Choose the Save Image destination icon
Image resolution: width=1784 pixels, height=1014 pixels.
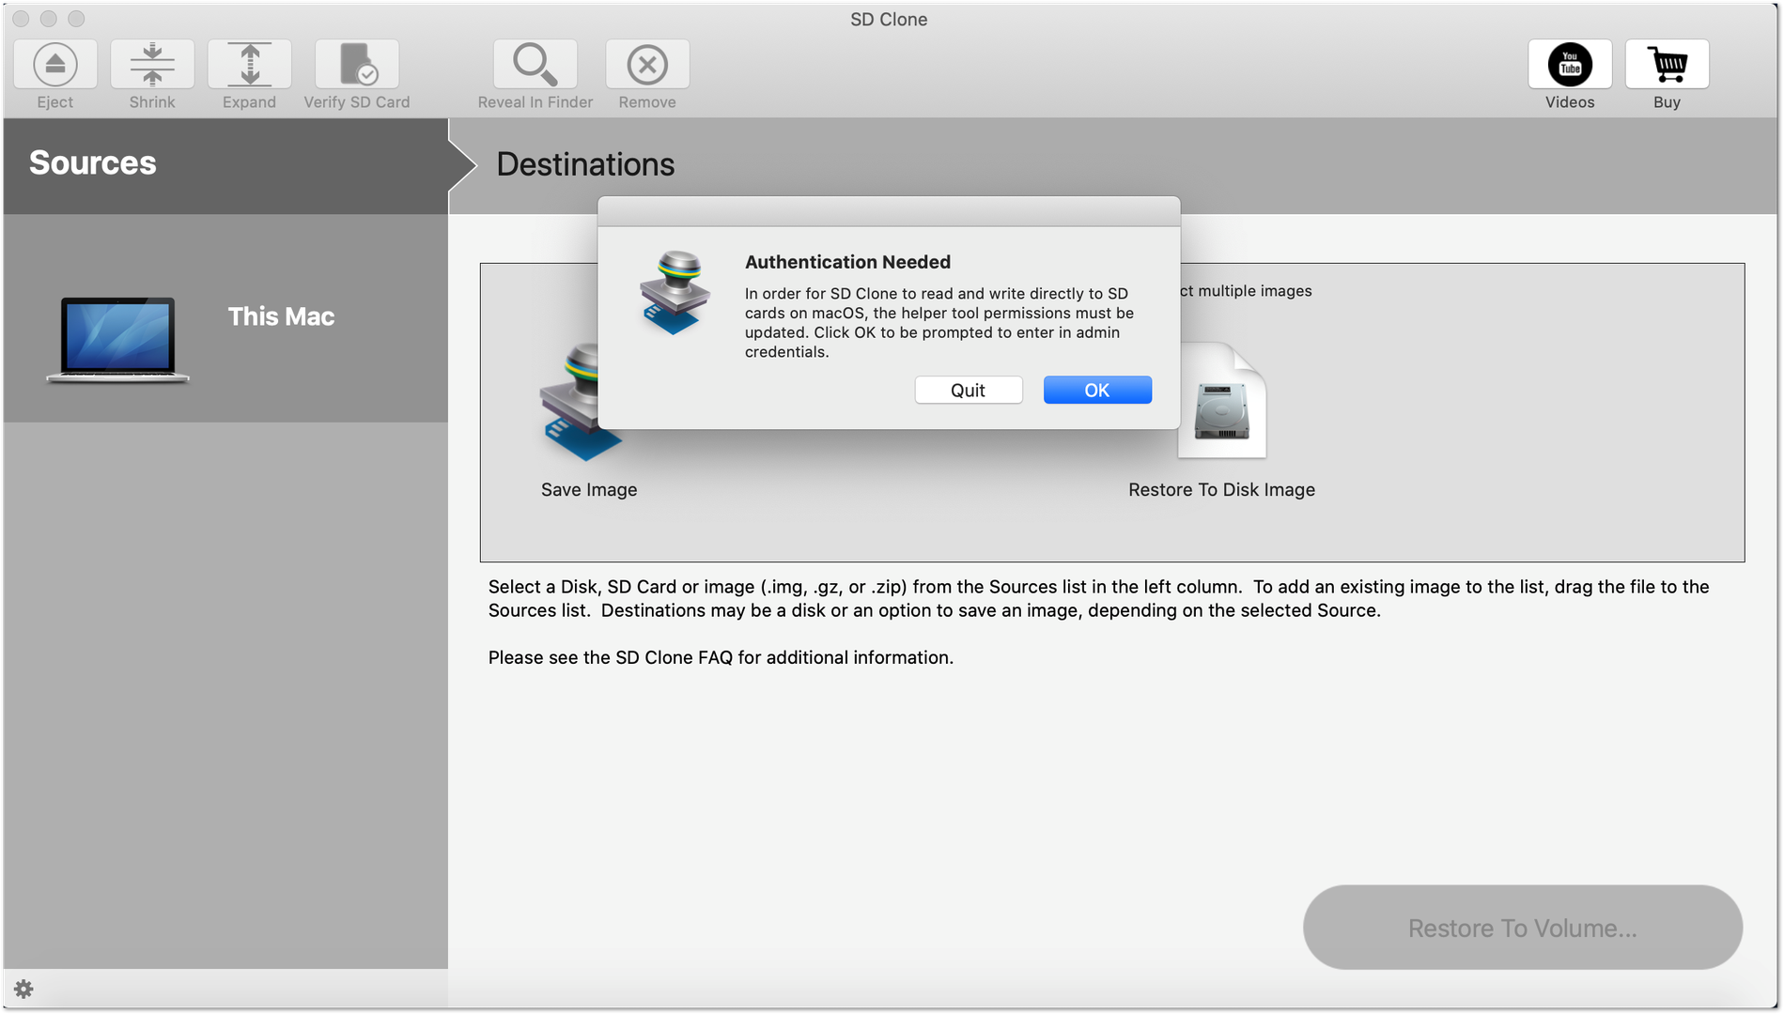tap(580, 404)
